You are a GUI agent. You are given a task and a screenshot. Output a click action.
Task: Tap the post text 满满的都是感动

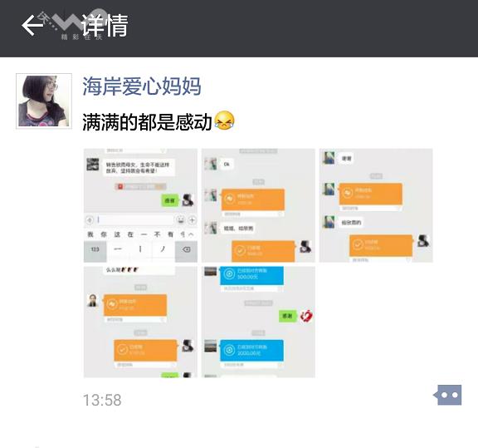(147, 121)
